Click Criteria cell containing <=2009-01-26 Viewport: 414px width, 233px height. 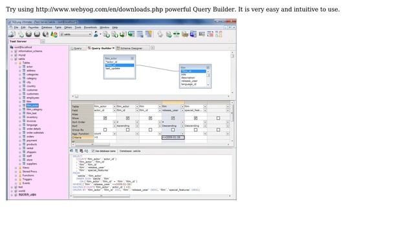click(173, 137)
